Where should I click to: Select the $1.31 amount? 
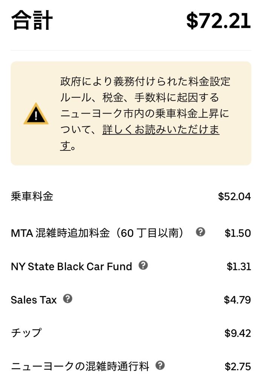tap(239, 267)
